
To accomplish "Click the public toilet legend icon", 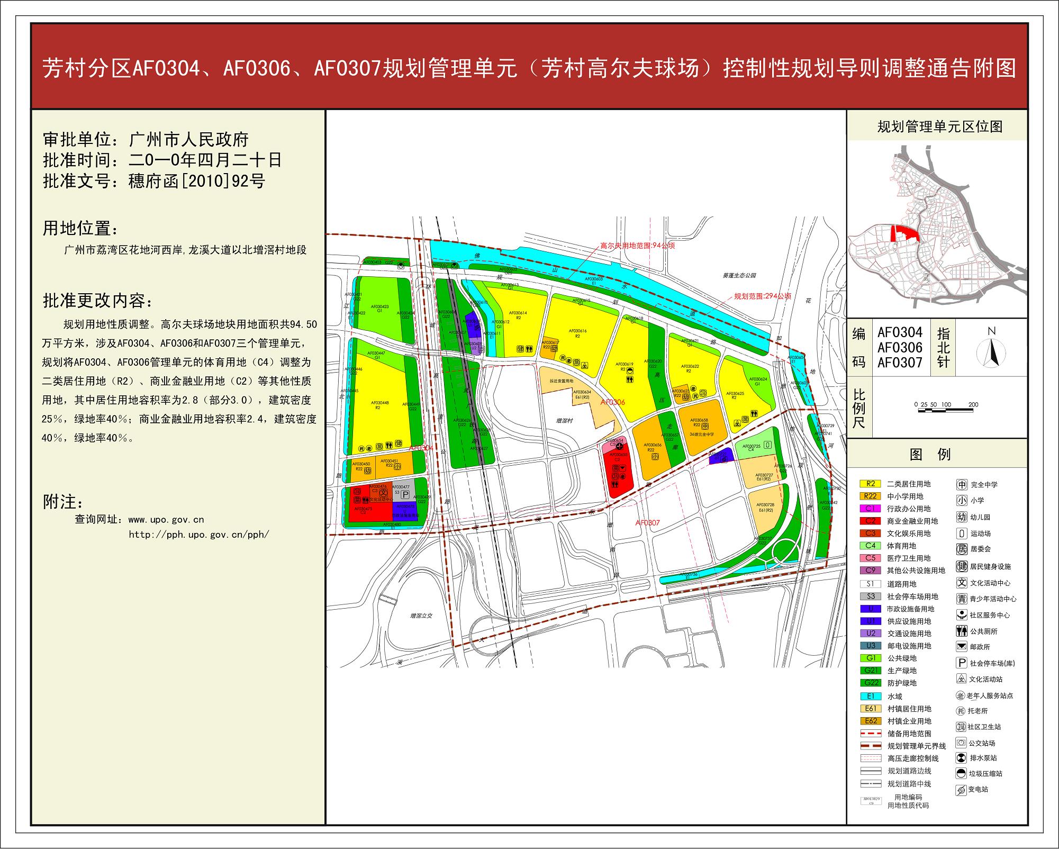I will [x=962, y=631].
